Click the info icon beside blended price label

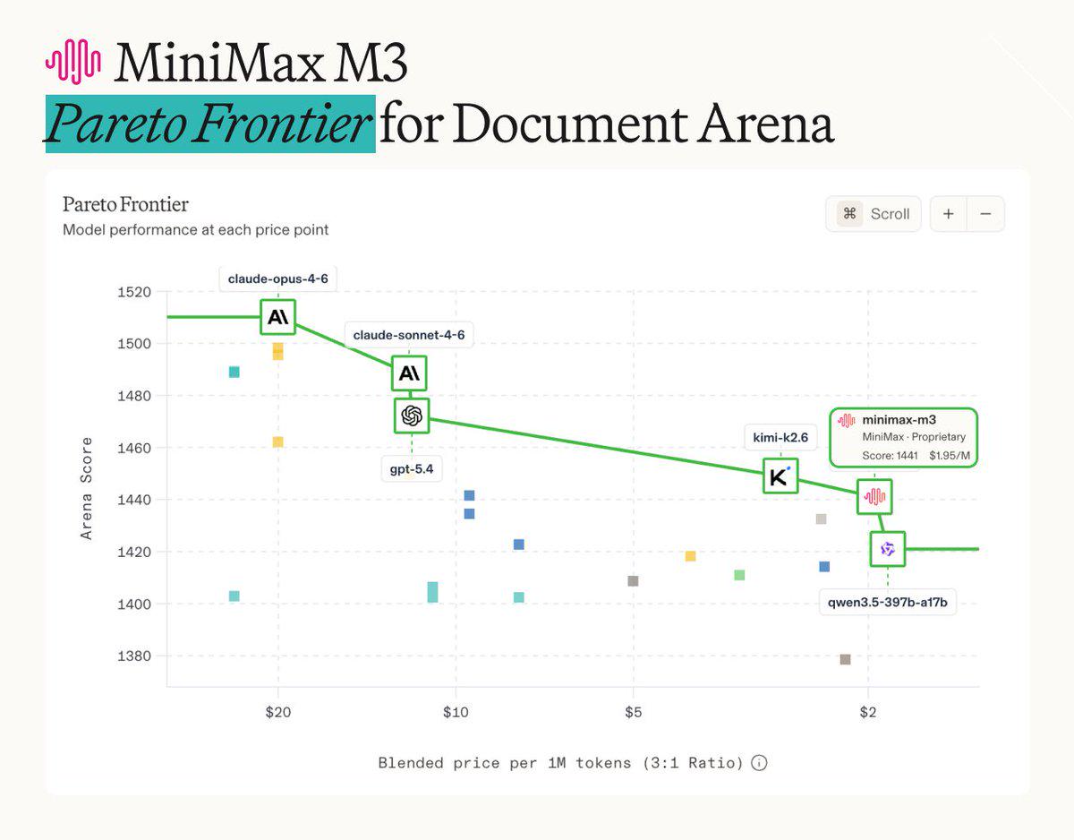coord(759,763)
